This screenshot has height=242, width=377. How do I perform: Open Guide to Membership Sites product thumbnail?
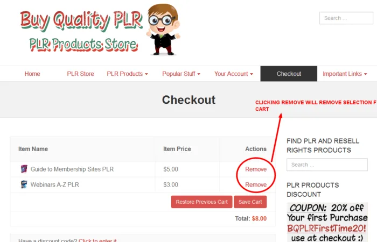[24, 169]
